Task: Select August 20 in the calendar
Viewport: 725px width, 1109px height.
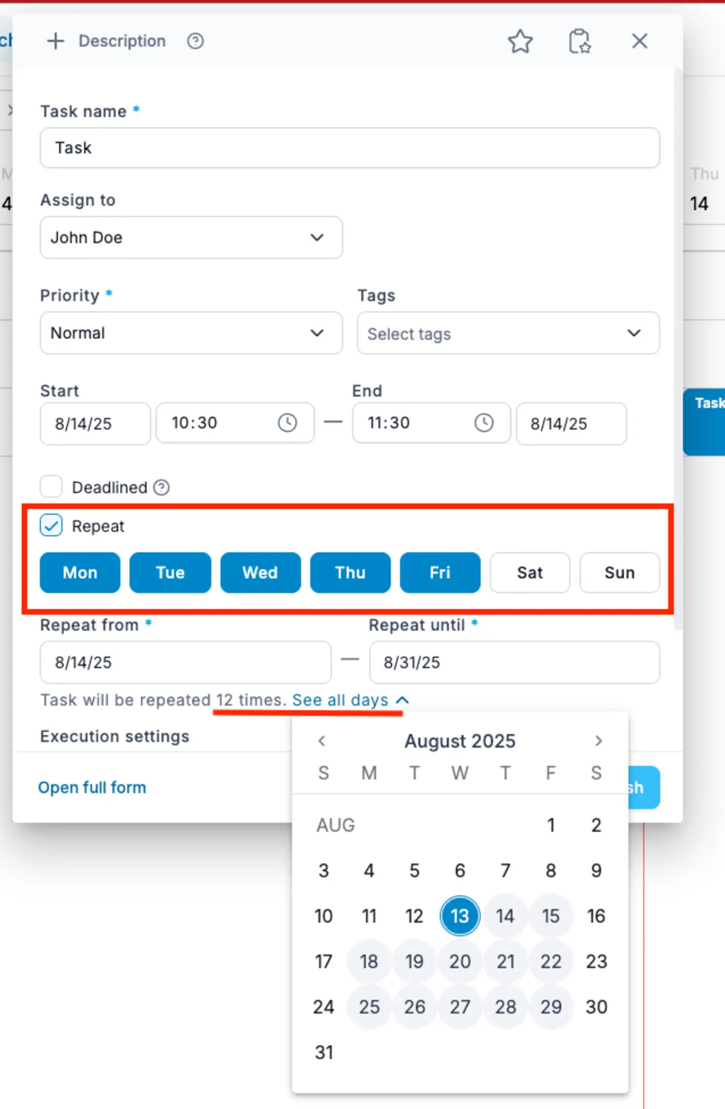Action: click(460, 961)
